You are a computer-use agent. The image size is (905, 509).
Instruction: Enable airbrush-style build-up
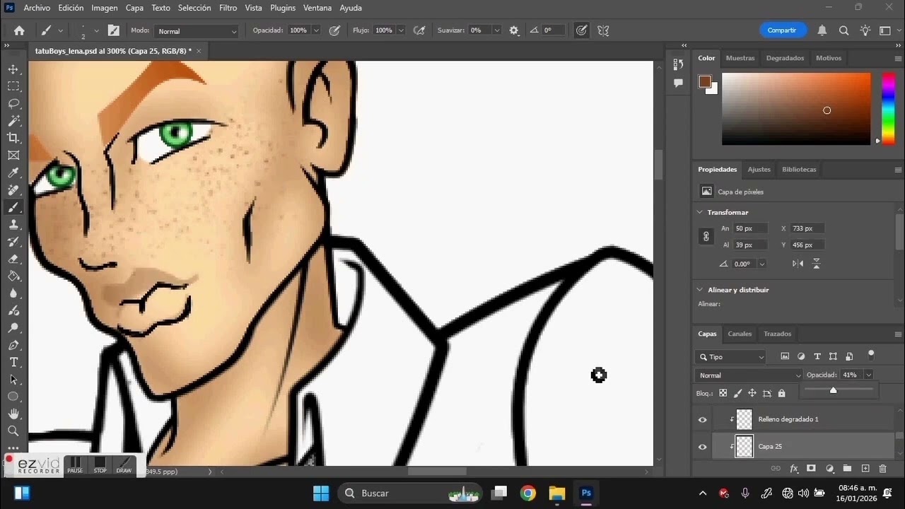pos(419,30)
